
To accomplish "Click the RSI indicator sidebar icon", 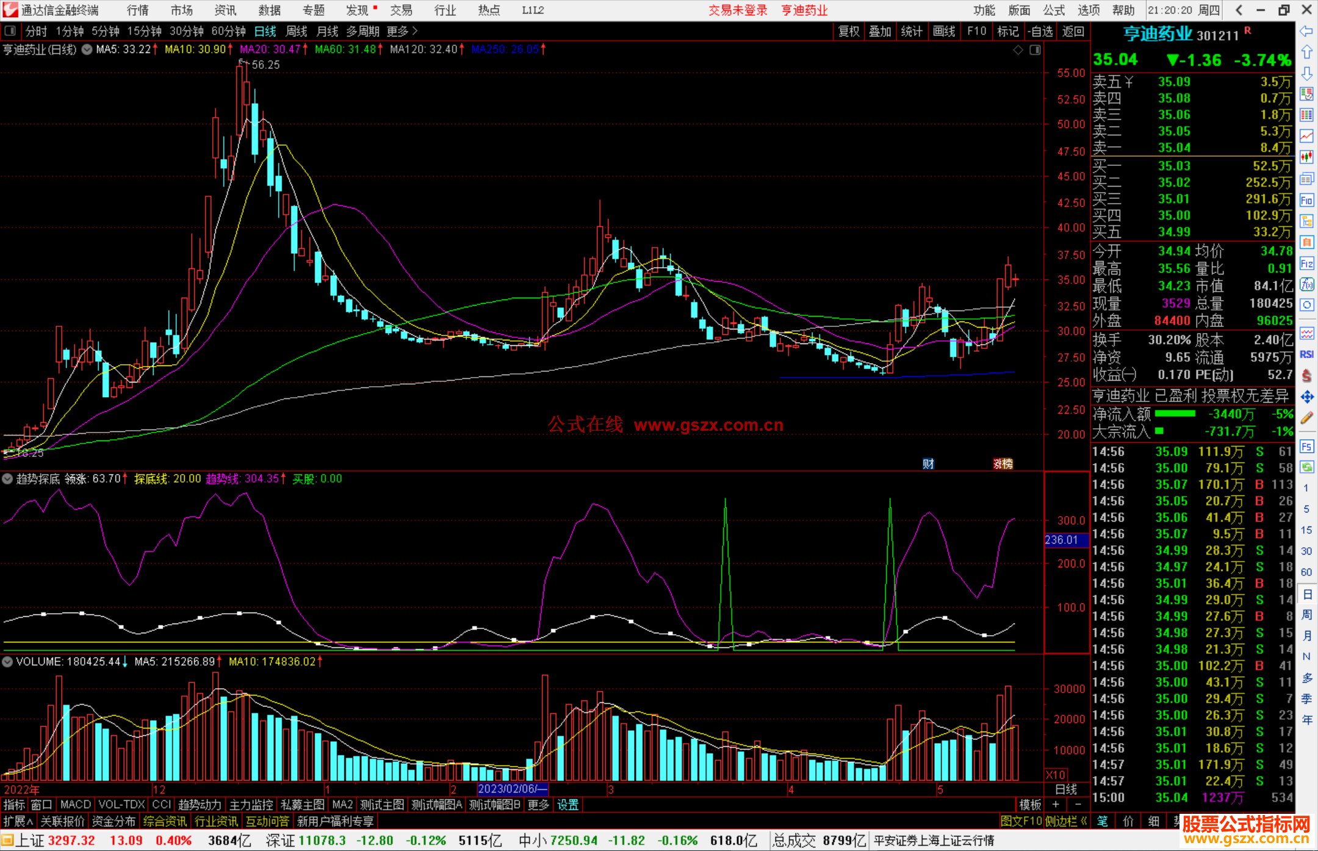I will coord(1306,354).
